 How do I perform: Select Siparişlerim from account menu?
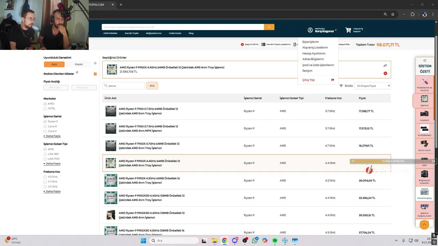pos(310,42)
